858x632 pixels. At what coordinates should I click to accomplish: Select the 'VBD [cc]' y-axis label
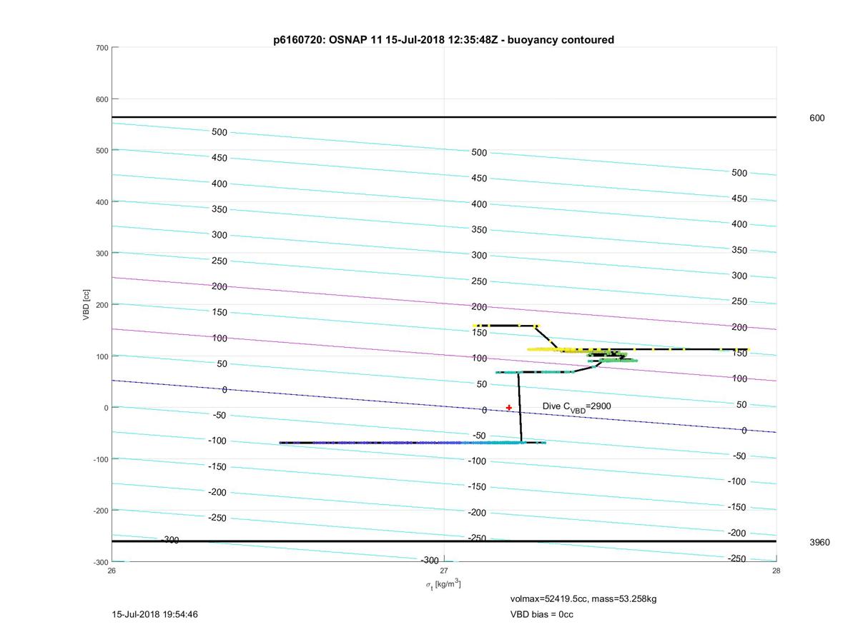click(86, 304)
